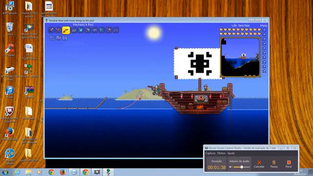The width and height of the screenshot is (313, 176).
Task: Select the Cinema 4D R13 desktop folder
Action: coord(29,9)
